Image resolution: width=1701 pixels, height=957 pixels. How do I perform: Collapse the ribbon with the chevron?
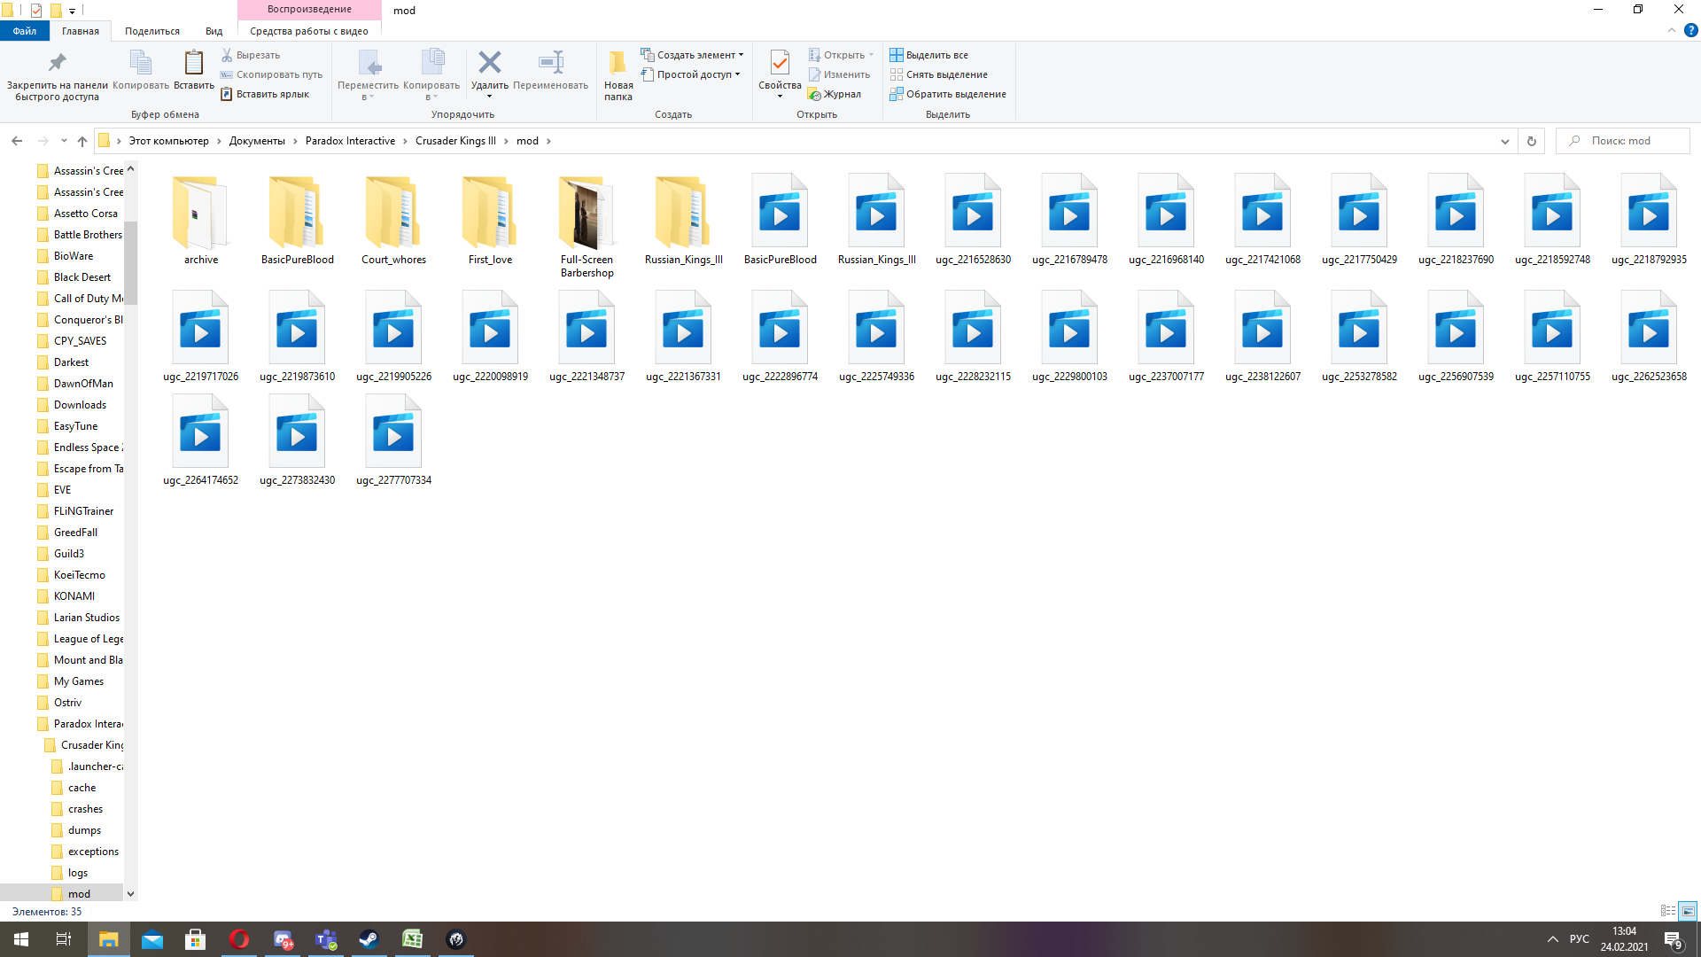1672,30
